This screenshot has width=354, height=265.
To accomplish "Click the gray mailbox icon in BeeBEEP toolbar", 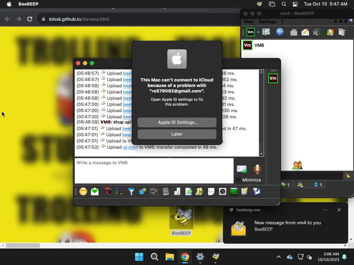I will [294, 32].
